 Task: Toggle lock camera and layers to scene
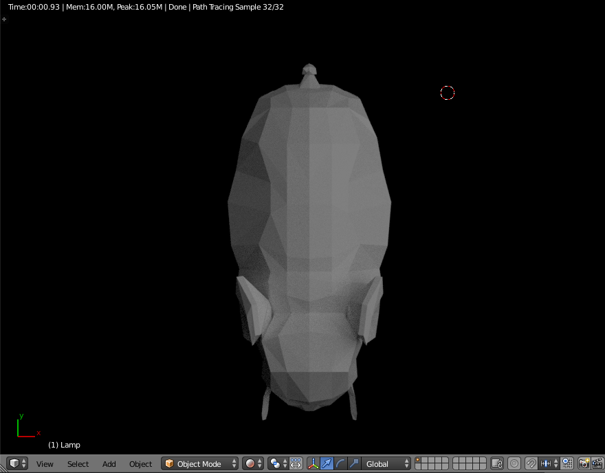pos(497,463)
